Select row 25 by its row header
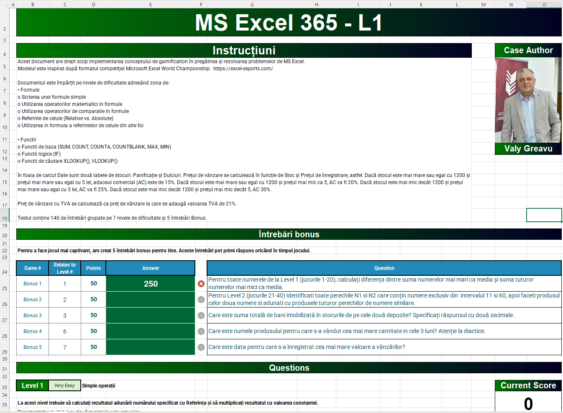The height and width of the screenshot is (413, 563). tap(5, 288)
